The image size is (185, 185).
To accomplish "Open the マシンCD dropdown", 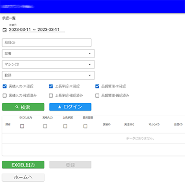I will [x=48, y=65].
